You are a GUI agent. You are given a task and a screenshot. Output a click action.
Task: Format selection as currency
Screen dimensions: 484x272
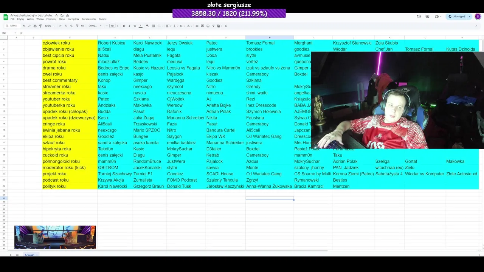pos(60,26)
